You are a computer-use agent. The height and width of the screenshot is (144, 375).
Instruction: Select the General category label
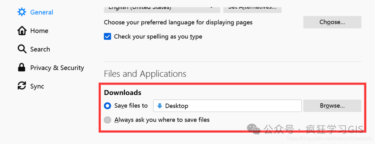pyautogui.click(x=42, y=12)
